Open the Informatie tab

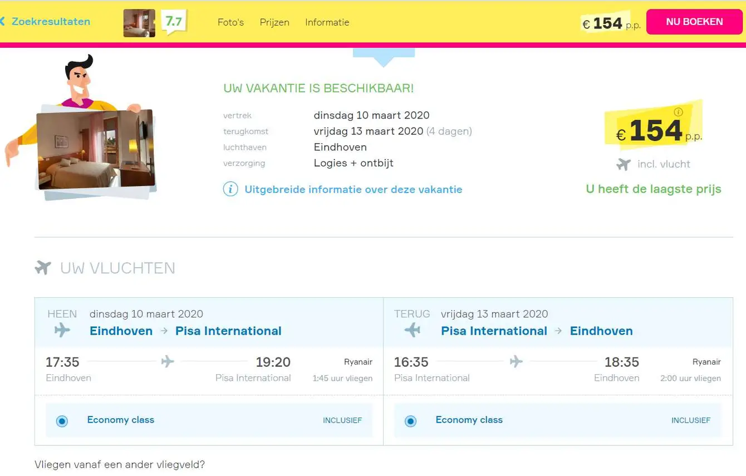tap(327, 22)
